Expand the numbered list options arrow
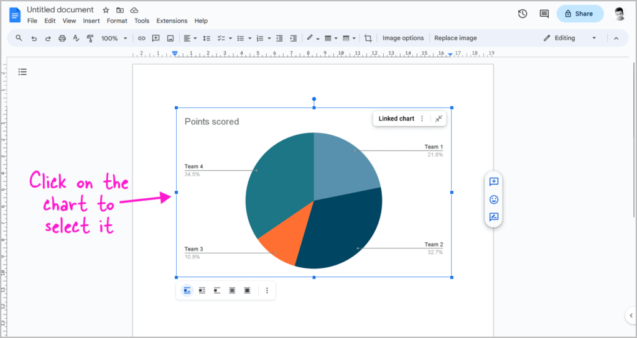 [269, 38]
